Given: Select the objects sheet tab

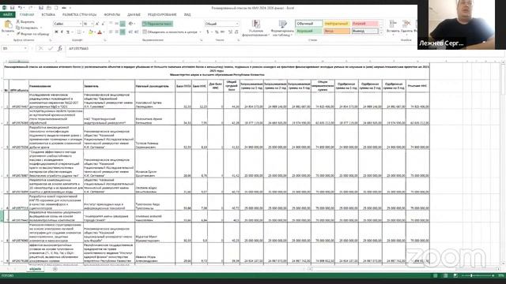Looking at the screenshot, I should [35, 269].
